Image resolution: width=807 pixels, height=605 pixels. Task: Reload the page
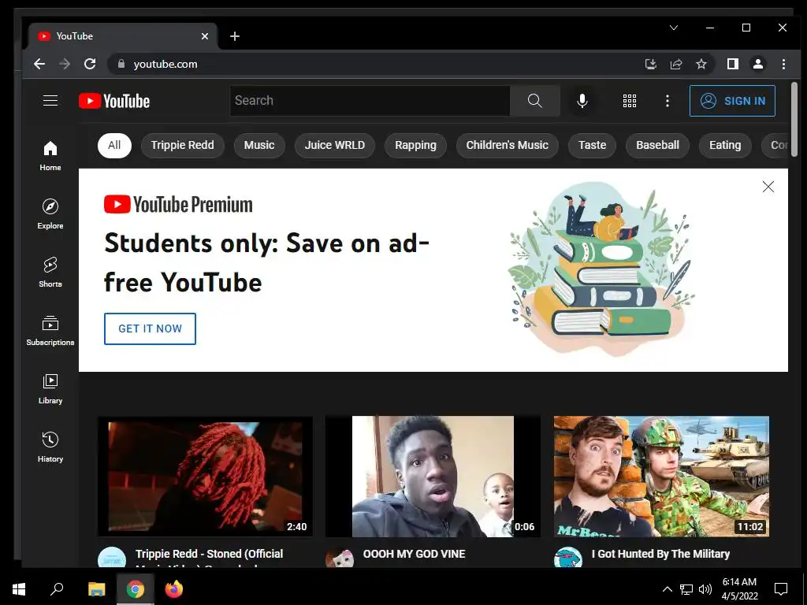(90, 64)
